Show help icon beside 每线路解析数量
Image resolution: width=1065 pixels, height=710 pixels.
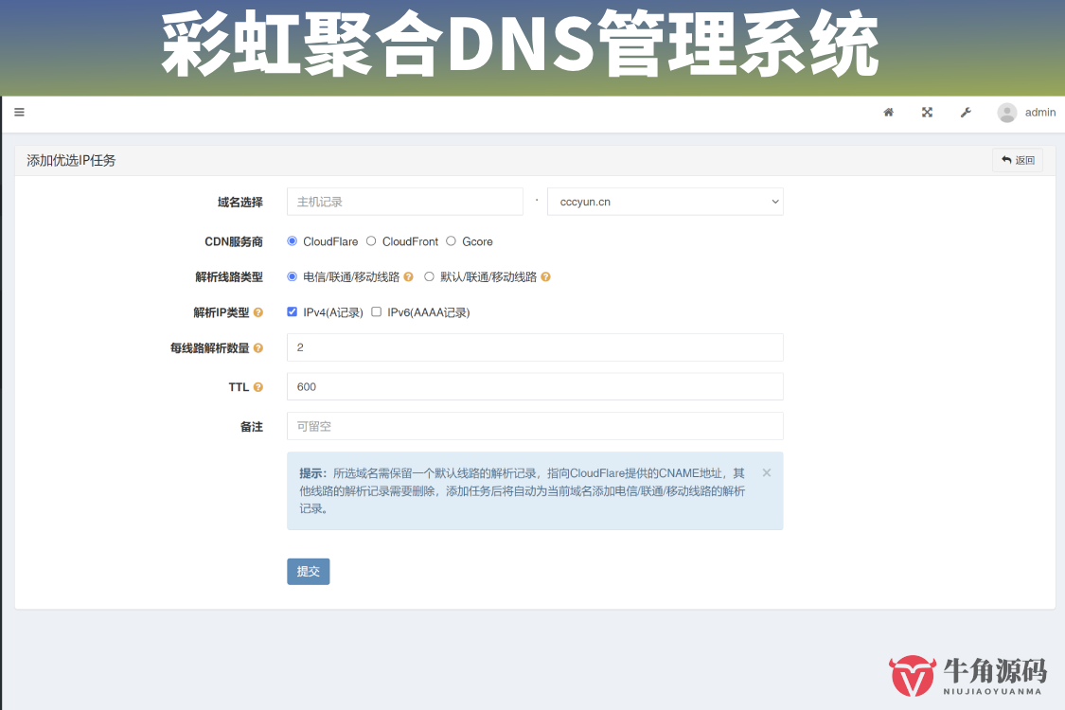(258, 347)
